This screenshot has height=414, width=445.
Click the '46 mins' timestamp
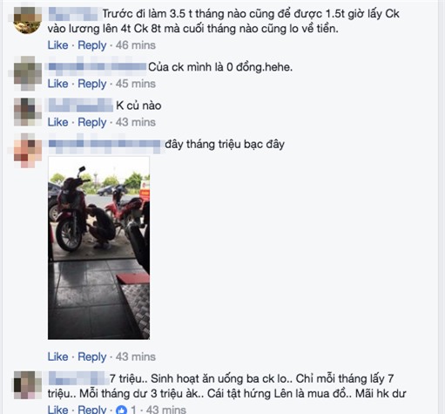[x=136, y=45]
